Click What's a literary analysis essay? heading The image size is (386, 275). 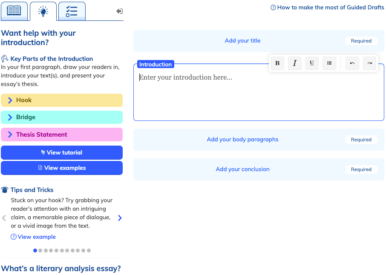[61, 268]
